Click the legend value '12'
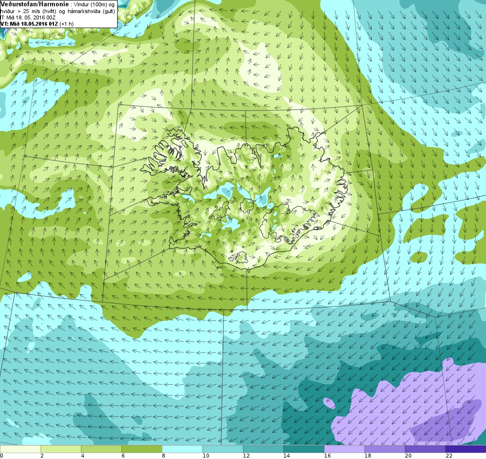 tap(246, 456)
